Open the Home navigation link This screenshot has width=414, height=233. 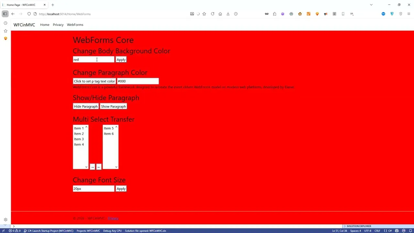click(45, 25)
